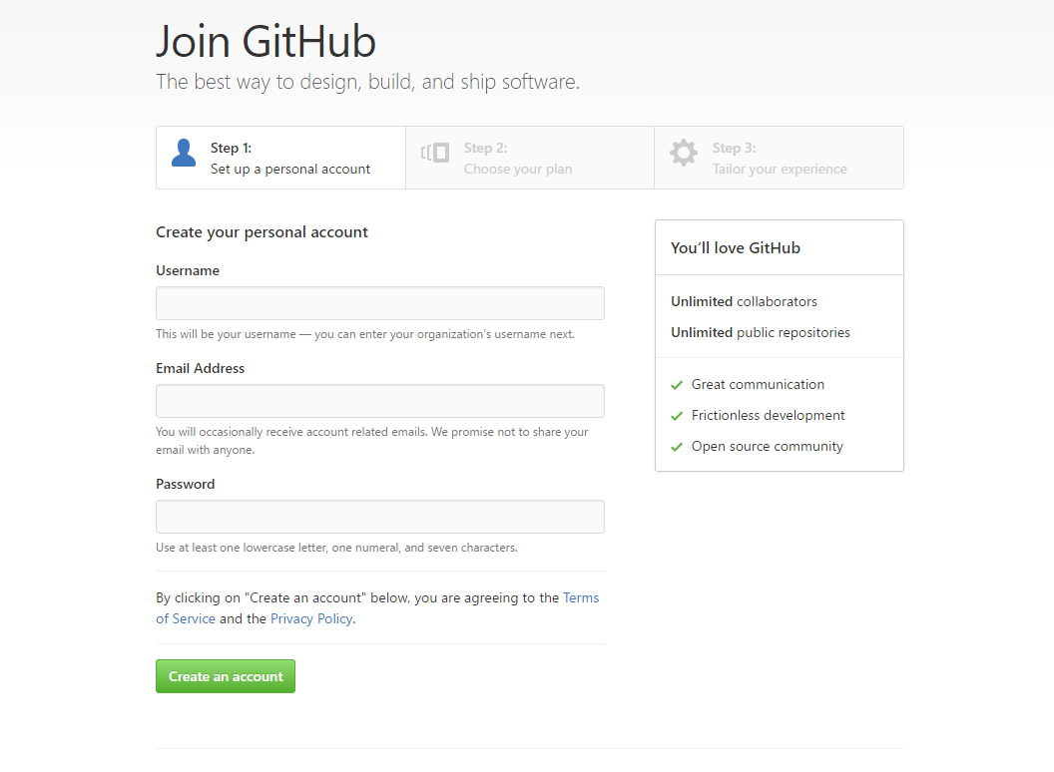The image size is (1054, 772).
Task: Click the plan icon in Step 2
Action: 435,153
